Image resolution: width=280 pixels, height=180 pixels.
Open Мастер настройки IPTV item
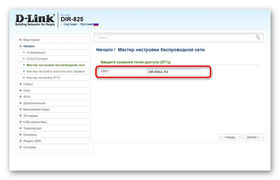54,78
